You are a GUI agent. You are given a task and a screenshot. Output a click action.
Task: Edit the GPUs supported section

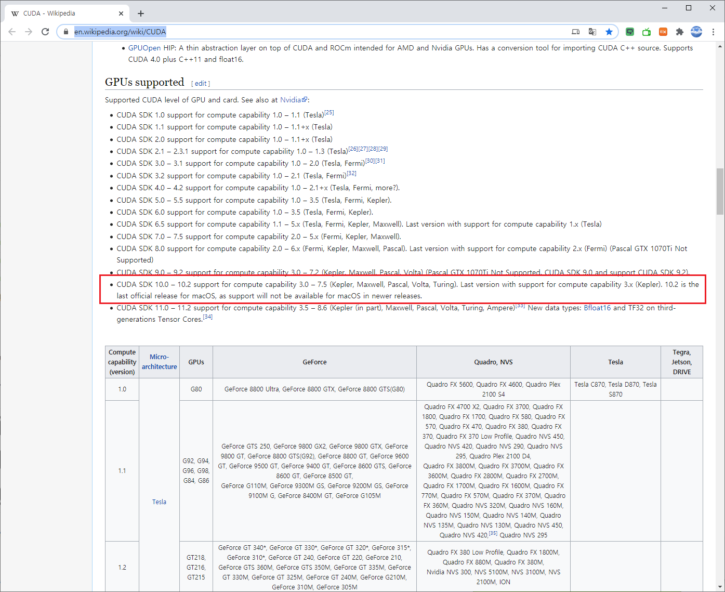click(x=201, y=83)
